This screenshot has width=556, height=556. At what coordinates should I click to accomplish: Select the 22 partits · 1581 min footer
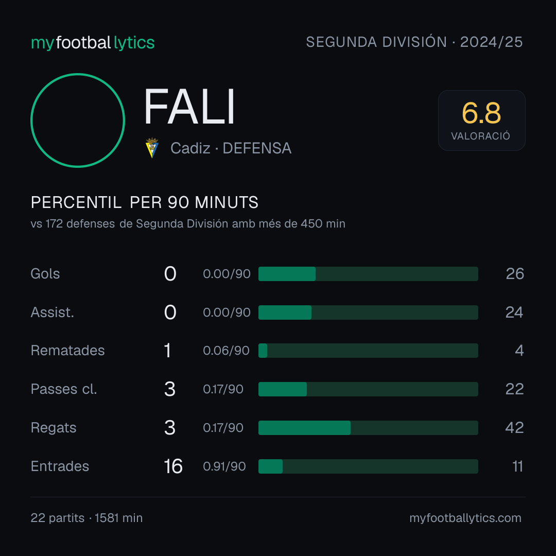[86, 518]
